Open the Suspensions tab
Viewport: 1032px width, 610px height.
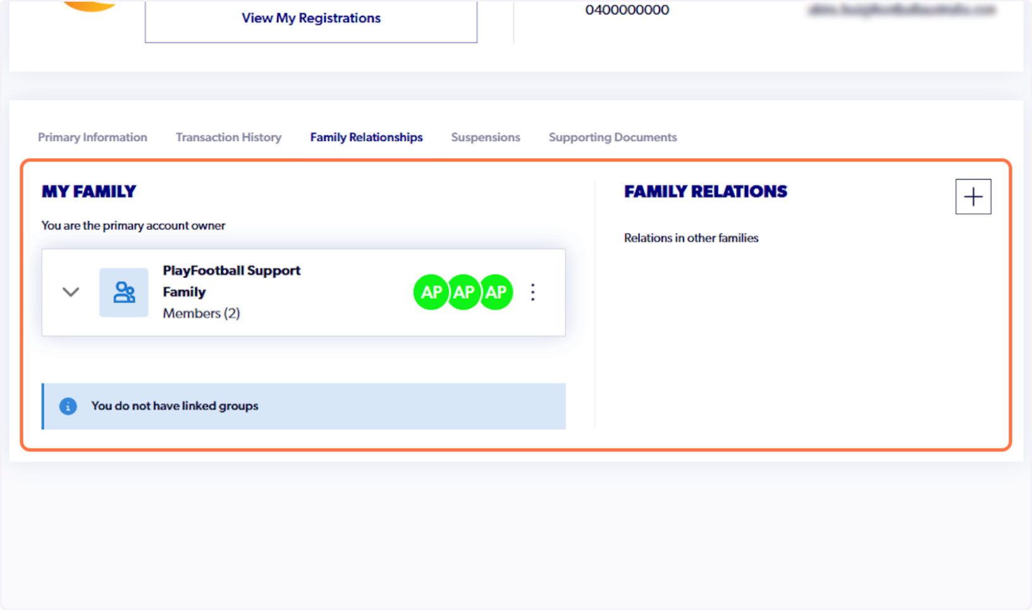point(485,137)
